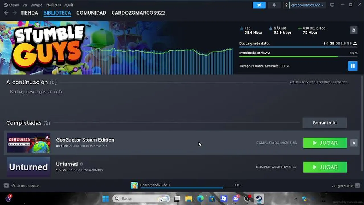Open Discord from the taskbar
The height and width of the screenshot is (205, 364).
pos(236,198)
